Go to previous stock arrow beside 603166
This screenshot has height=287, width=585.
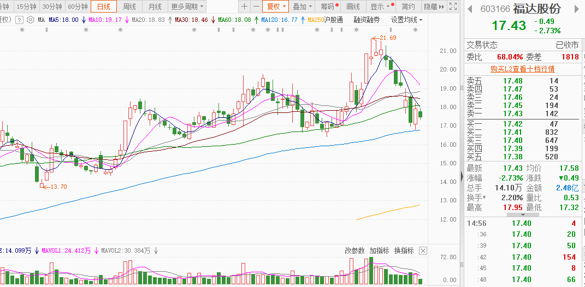tap(470, 9)
